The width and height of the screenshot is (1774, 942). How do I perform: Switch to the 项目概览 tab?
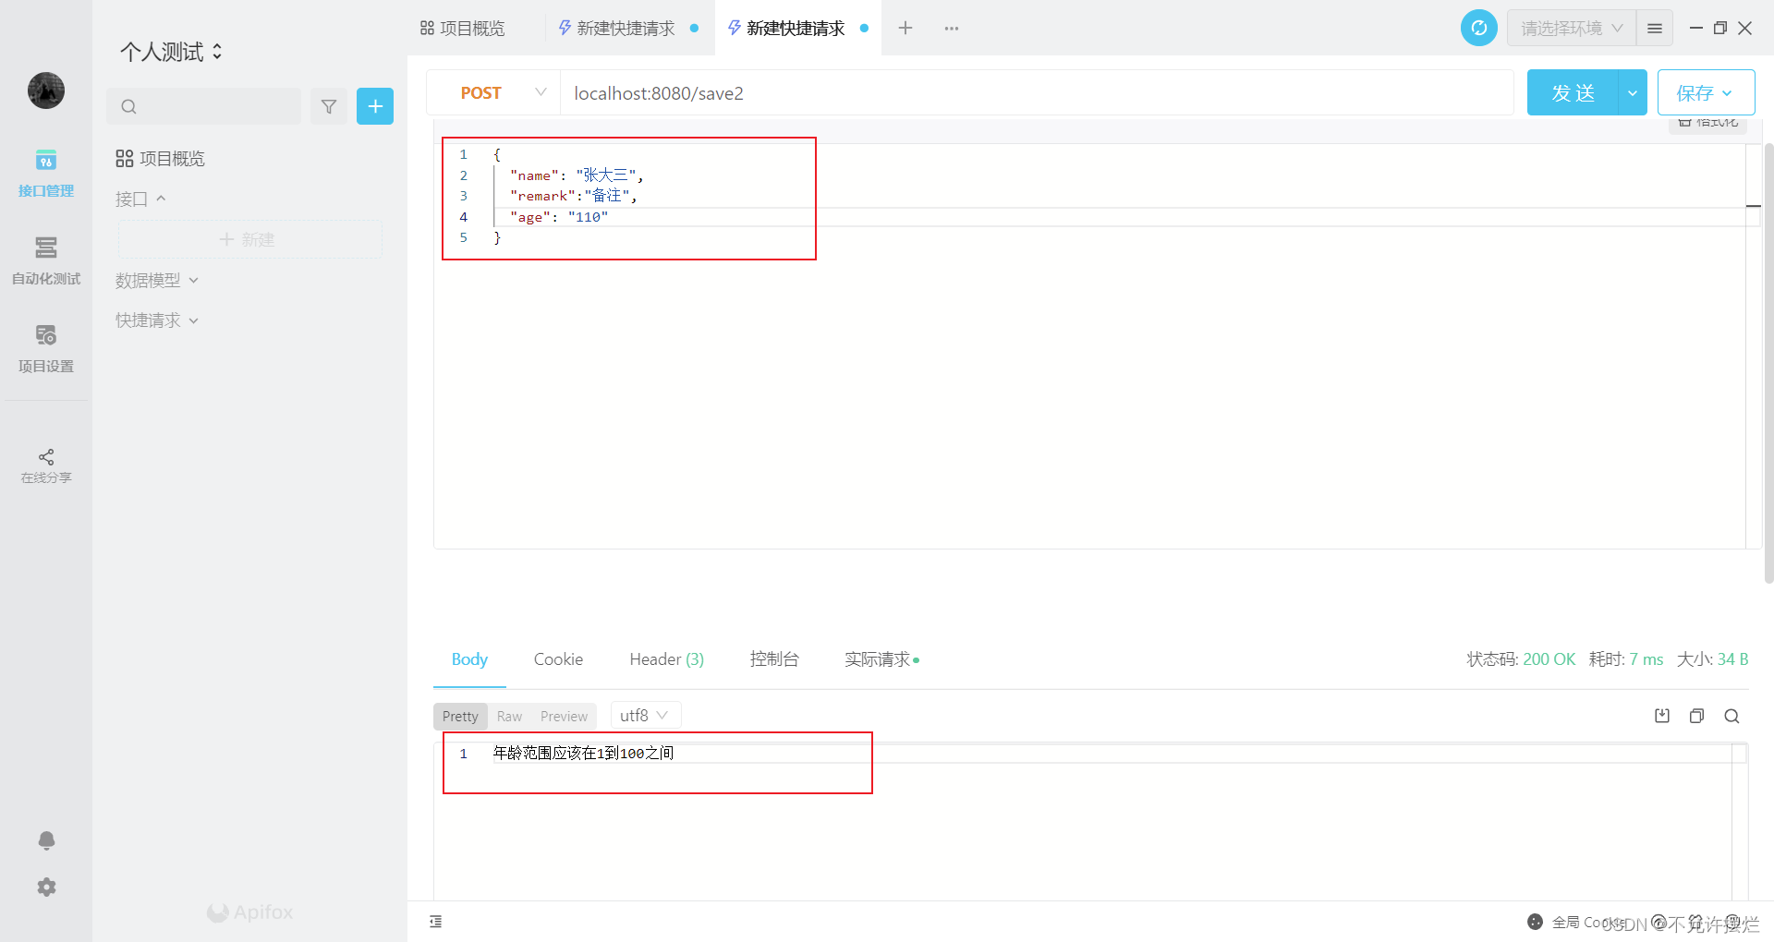click(463, 29)
